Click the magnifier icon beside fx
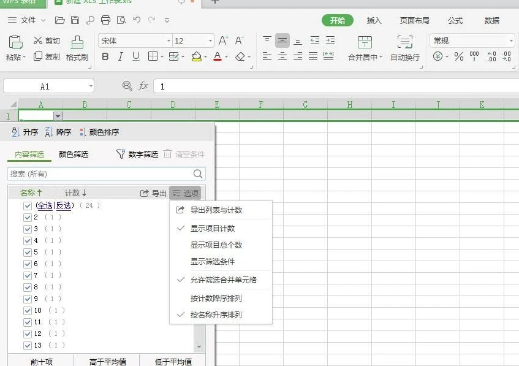The height and width of the screenshot is (366, 519). click(127, 86)
